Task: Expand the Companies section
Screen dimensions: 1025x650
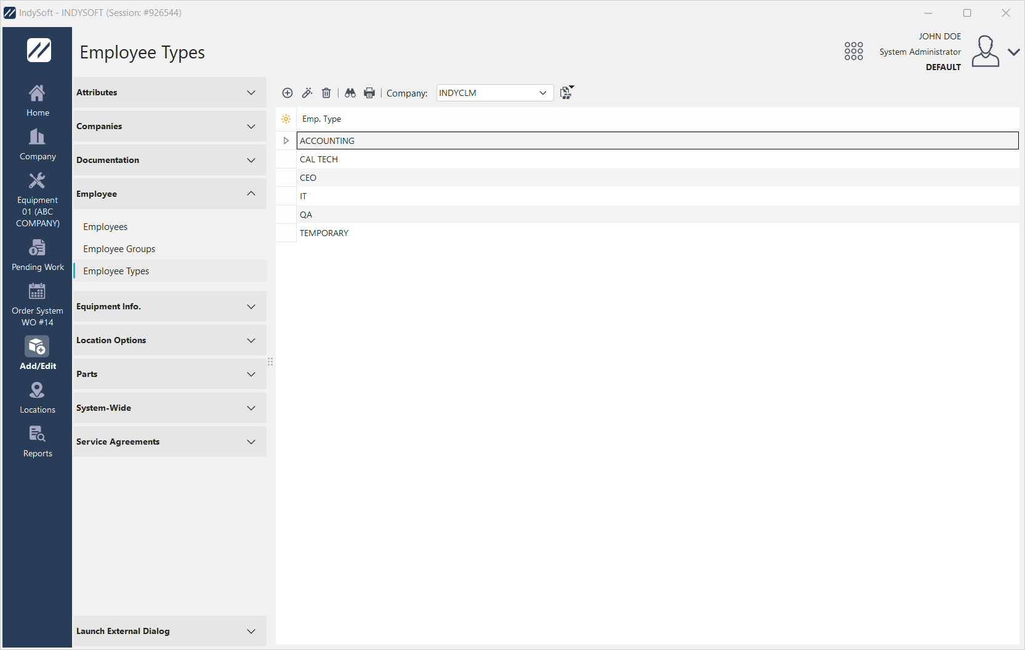Action: tap(170, 126)
